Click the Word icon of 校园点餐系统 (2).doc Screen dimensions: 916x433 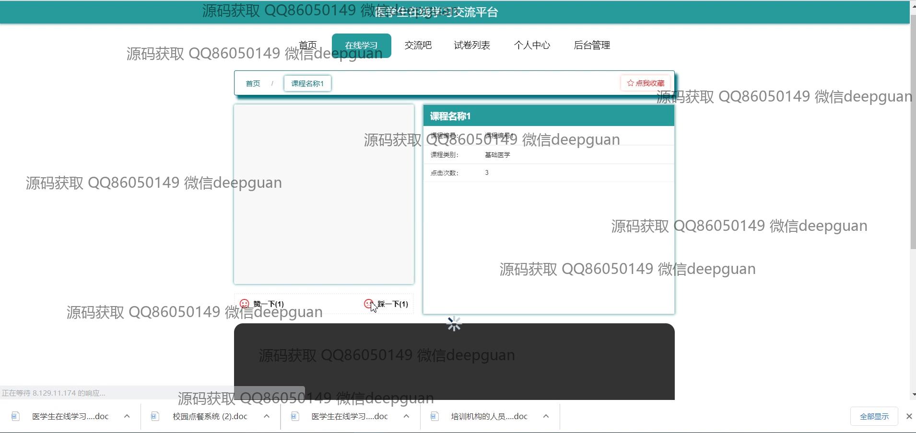point(155,416)
